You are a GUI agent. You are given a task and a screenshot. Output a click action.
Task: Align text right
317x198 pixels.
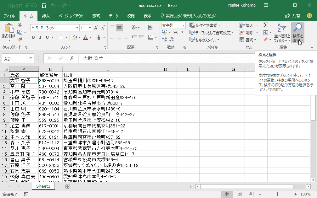(x=126, y=37)
